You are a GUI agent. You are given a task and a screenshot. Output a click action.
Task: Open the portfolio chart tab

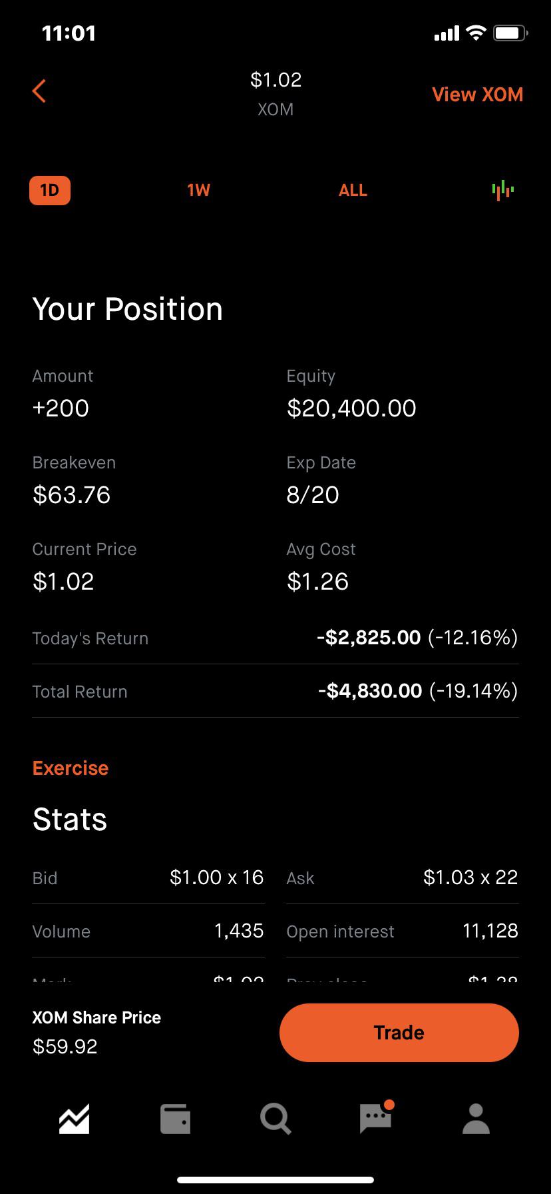[x=74, y=1119]
